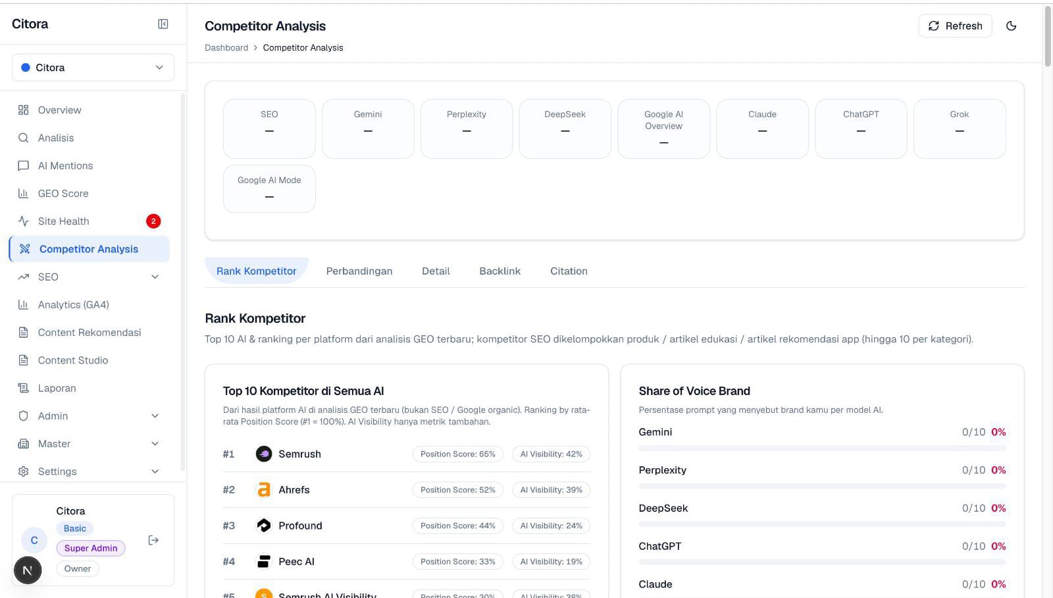Click the logout icon in profile card

tap(153, 540)
